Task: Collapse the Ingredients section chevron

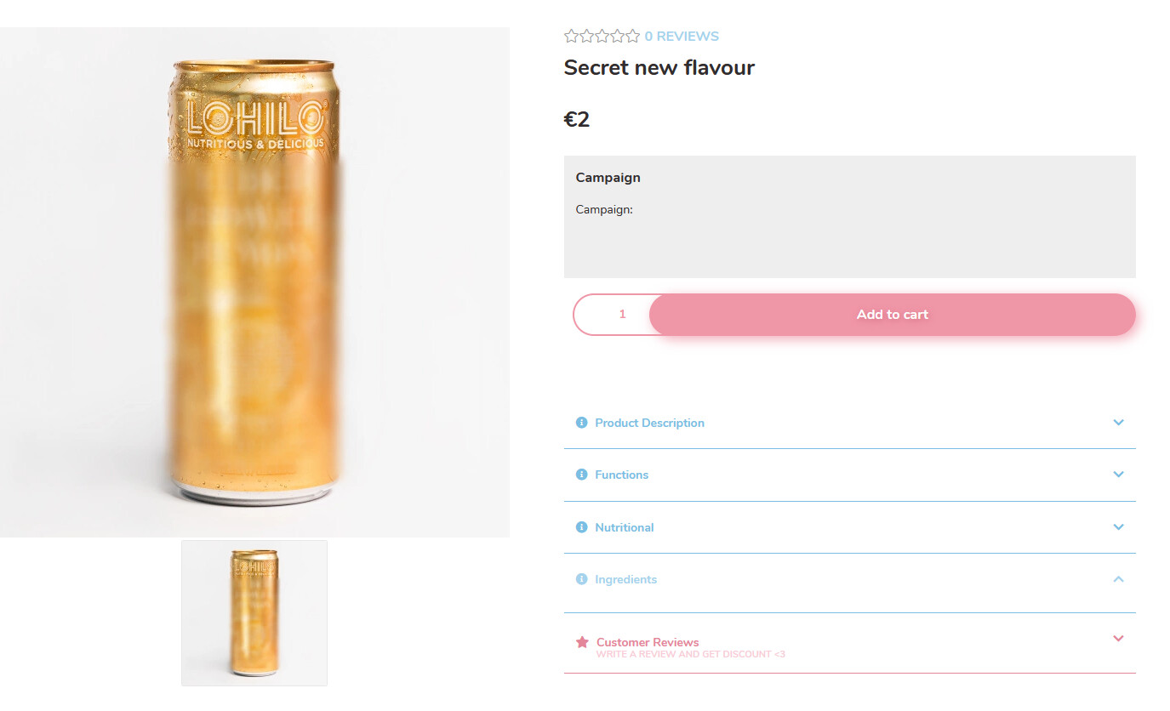Action: coord(1118,579)
